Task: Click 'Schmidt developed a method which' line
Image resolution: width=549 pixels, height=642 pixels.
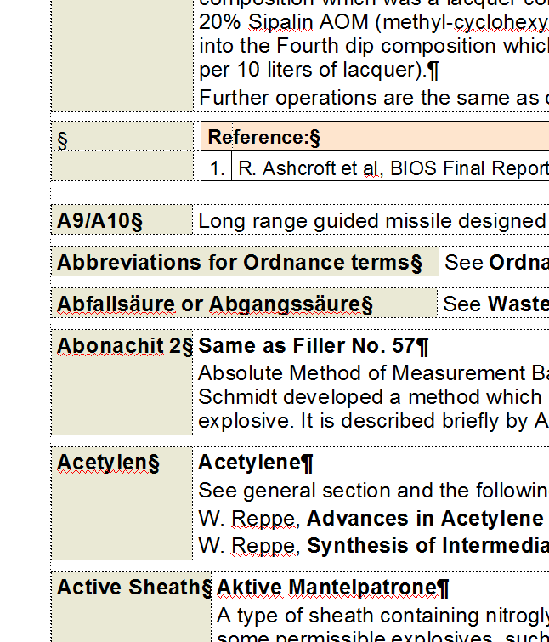Action: (370, 397)
